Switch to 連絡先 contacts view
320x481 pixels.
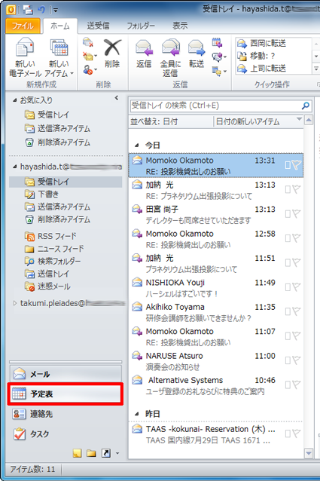(x=66, y=414)
